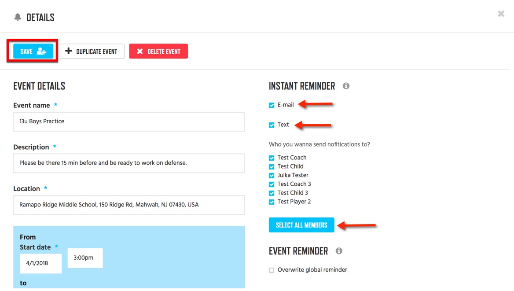The height and width of the screenshot is (291, 514).
Task: Toggle the Test Child checkbox
Action: pos(272,167)
